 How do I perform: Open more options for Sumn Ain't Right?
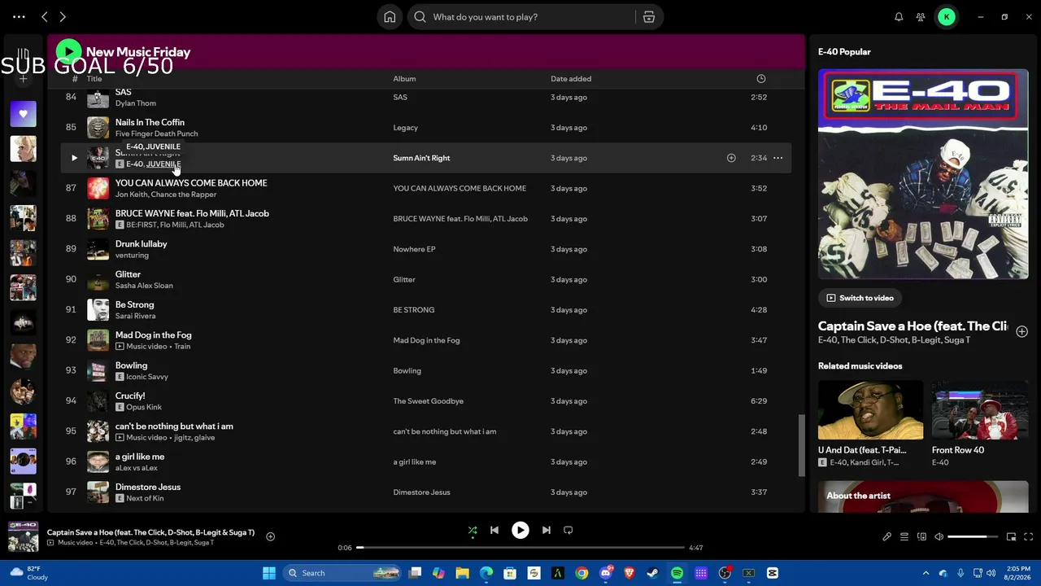[778, 158]
